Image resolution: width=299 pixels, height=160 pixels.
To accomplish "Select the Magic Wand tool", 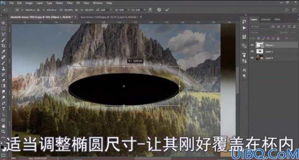I will (x=3, y=40).
